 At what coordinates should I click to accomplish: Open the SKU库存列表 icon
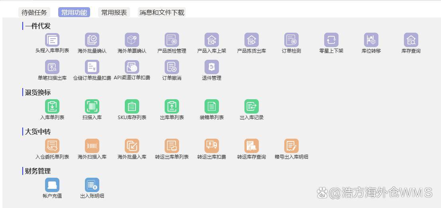132,106
